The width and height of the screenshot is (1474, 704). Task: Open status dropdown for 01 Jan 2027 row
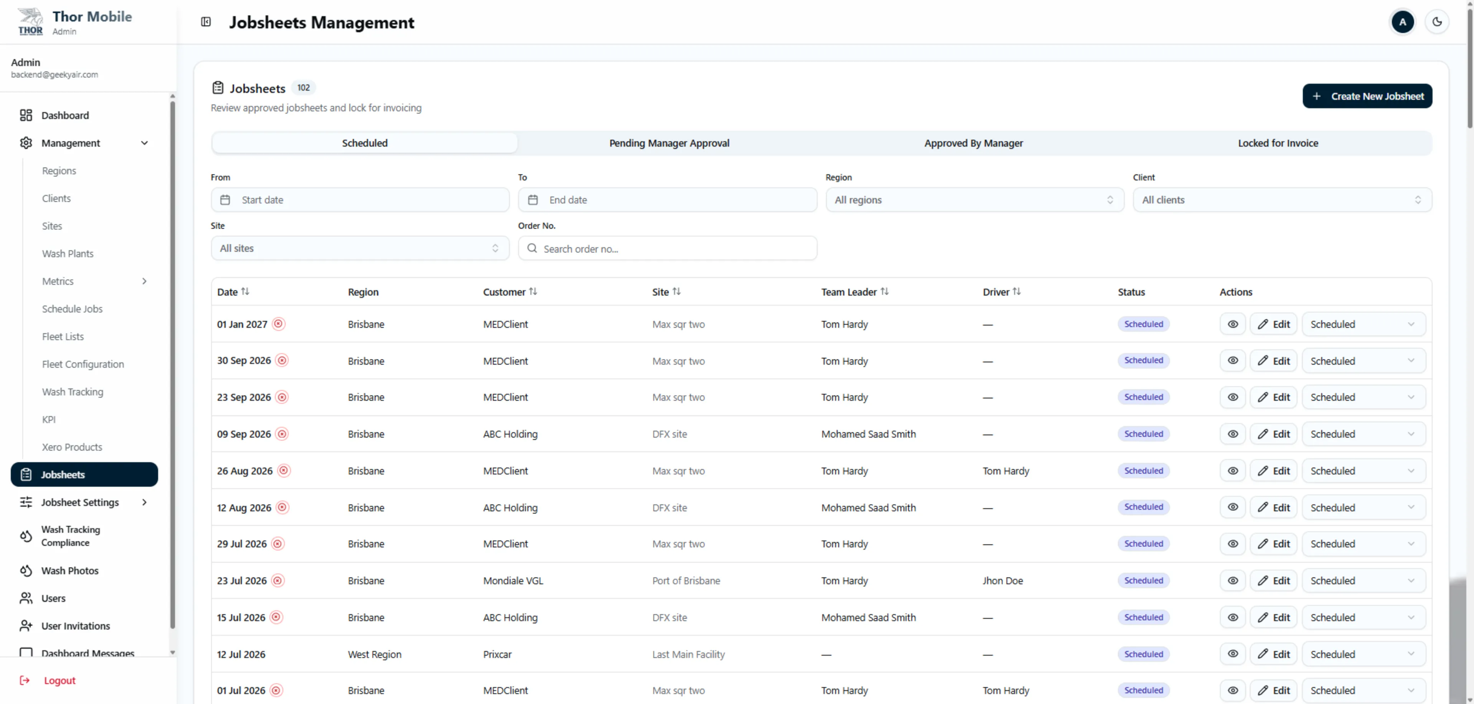click(x=1363, y=324)
